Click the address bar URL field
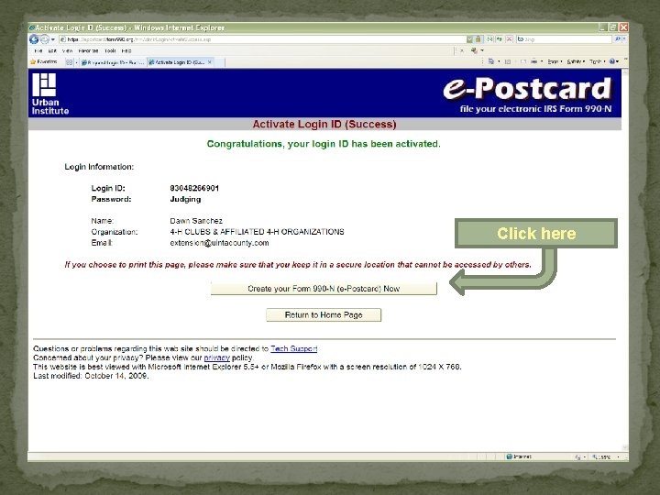660x495 pixels. [262, 39]
